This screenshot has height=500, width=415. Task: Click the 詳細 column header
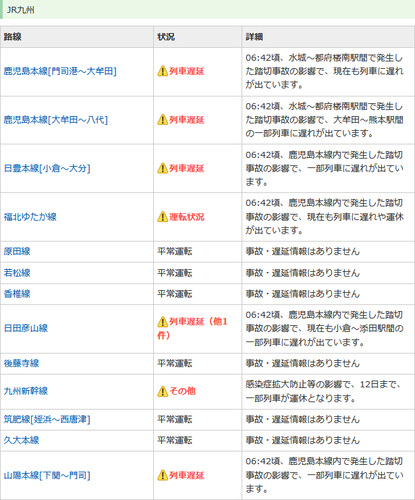pos(254,36)
